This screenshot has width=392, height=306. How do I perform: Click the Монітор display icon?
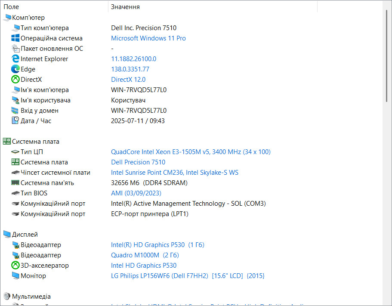[x=15, y=276]
